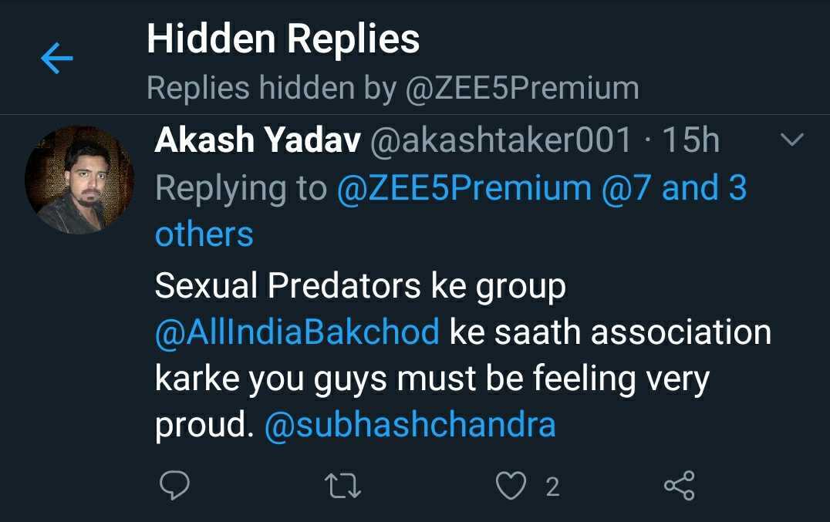The width and height of the screenshot is (830, 522).
Task: Open the @akashtaker001 handle
Action: tap(501, 141)
